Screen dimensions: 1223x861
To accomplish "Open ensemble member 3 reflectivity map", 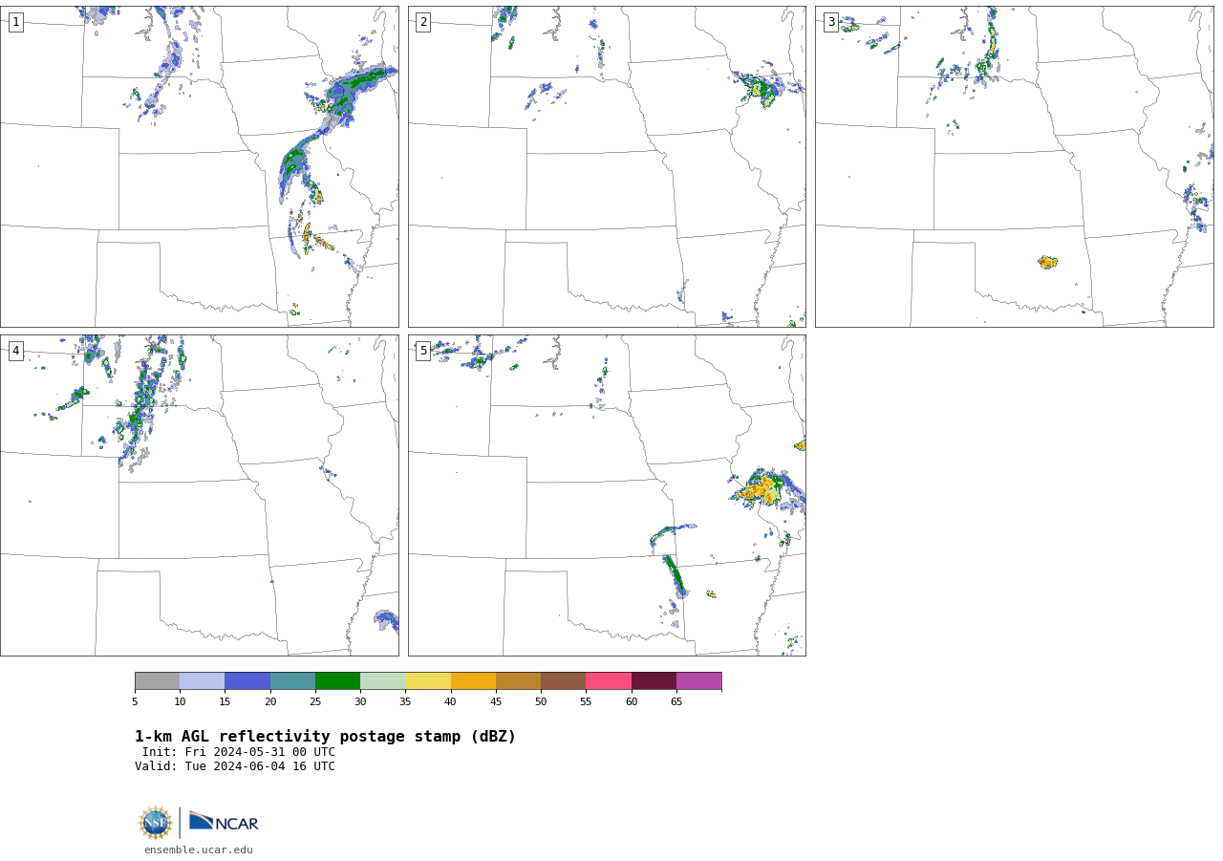I will click(1015, 167).
